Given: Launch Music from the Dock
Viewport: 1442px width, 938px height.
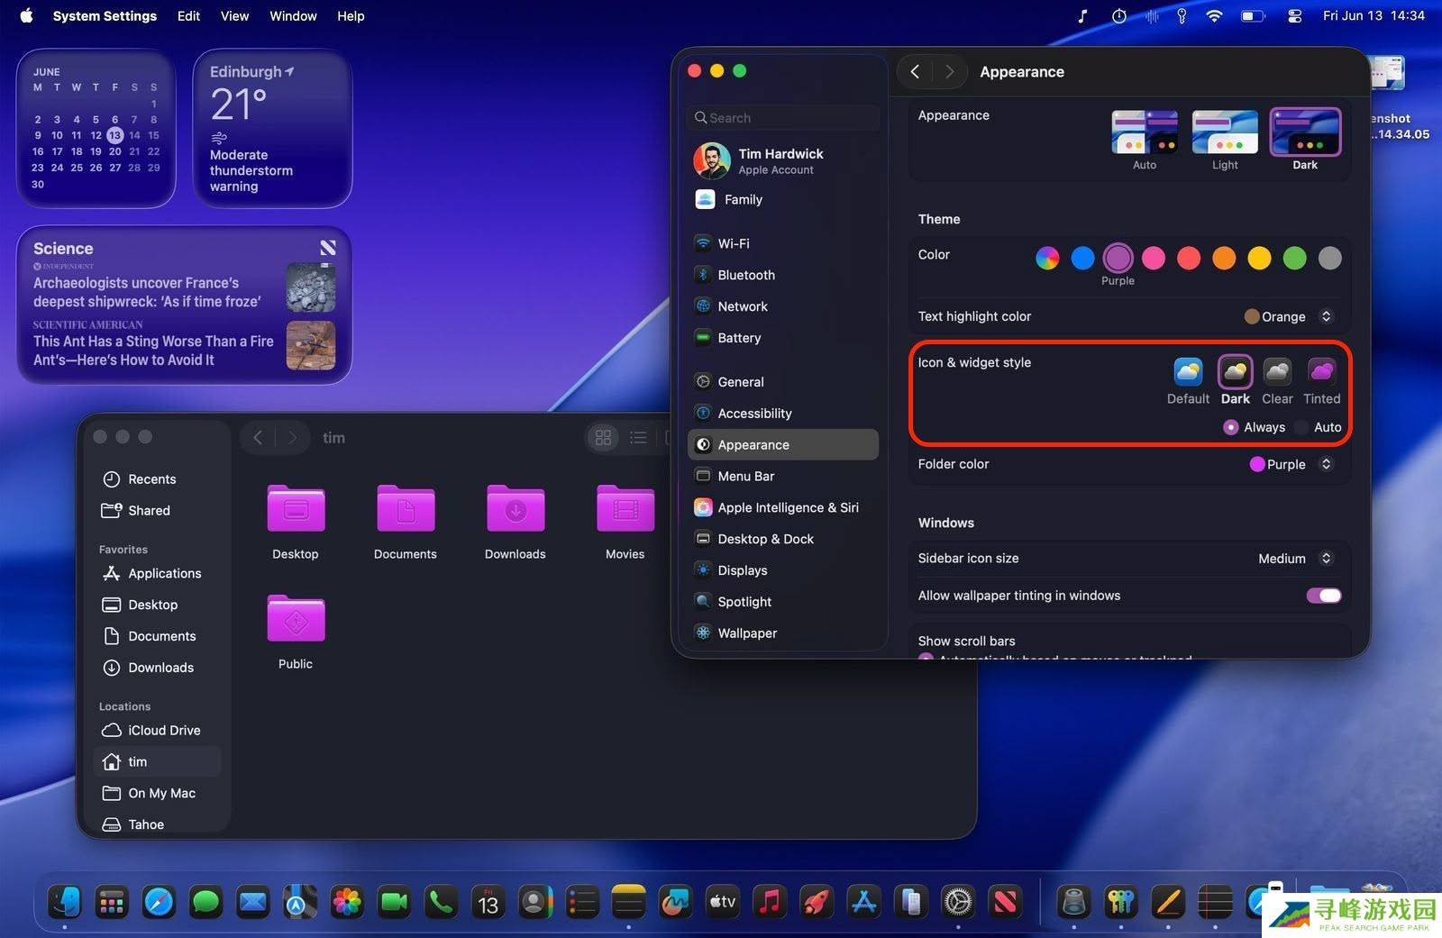Looking at the screenshot, I should click(x=770, y=902).
